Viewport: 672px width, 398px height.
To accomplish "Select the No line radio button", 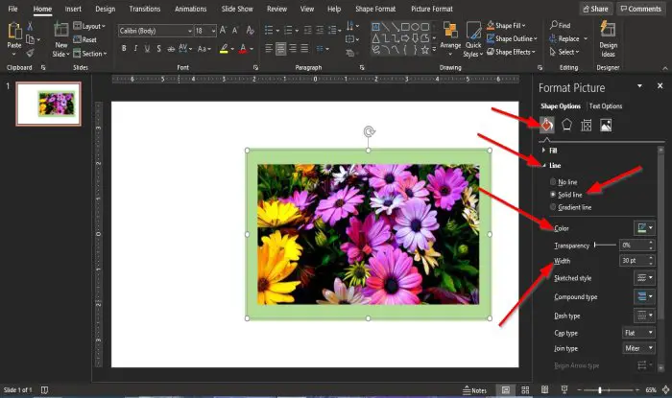I will [553, 182].
